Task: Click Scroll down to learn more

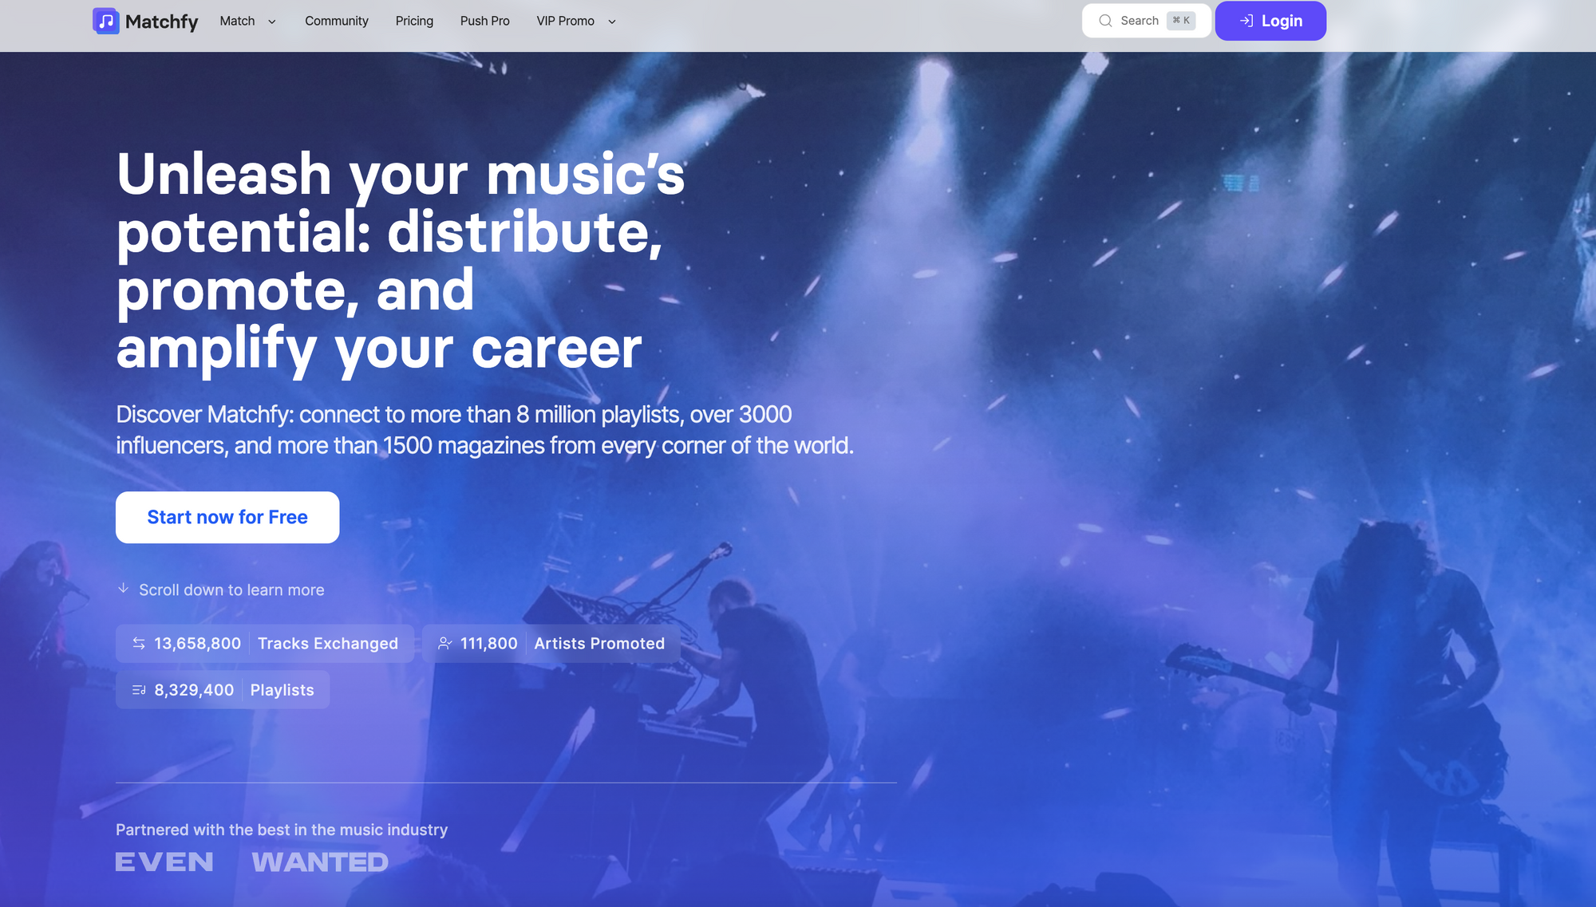Action: point(231,590)
